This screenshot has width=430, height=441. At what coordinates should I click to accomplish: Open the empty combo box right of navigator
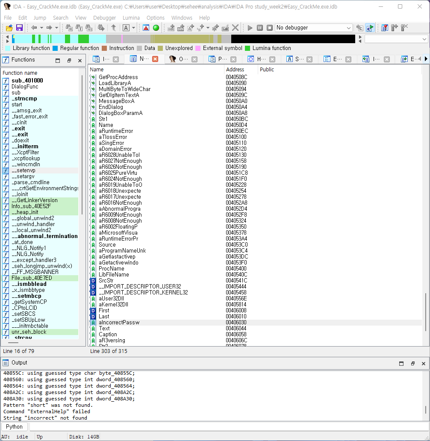coord(396,39)
